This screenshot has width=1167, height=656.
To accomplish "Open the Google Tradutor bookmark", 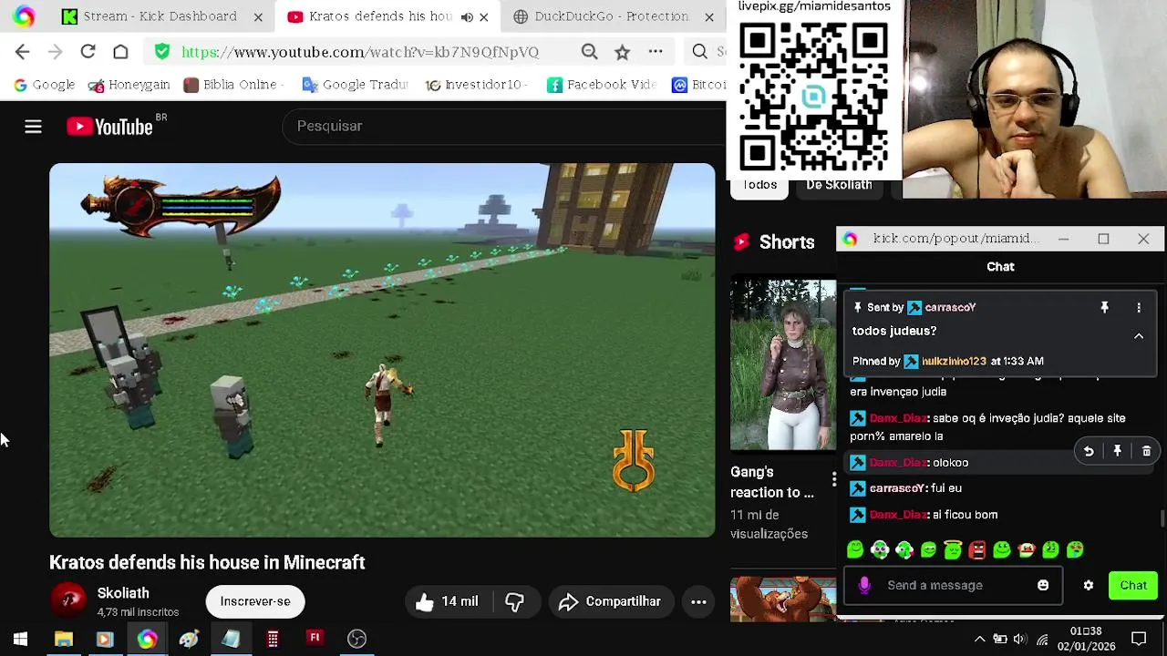I will (356, 85).
